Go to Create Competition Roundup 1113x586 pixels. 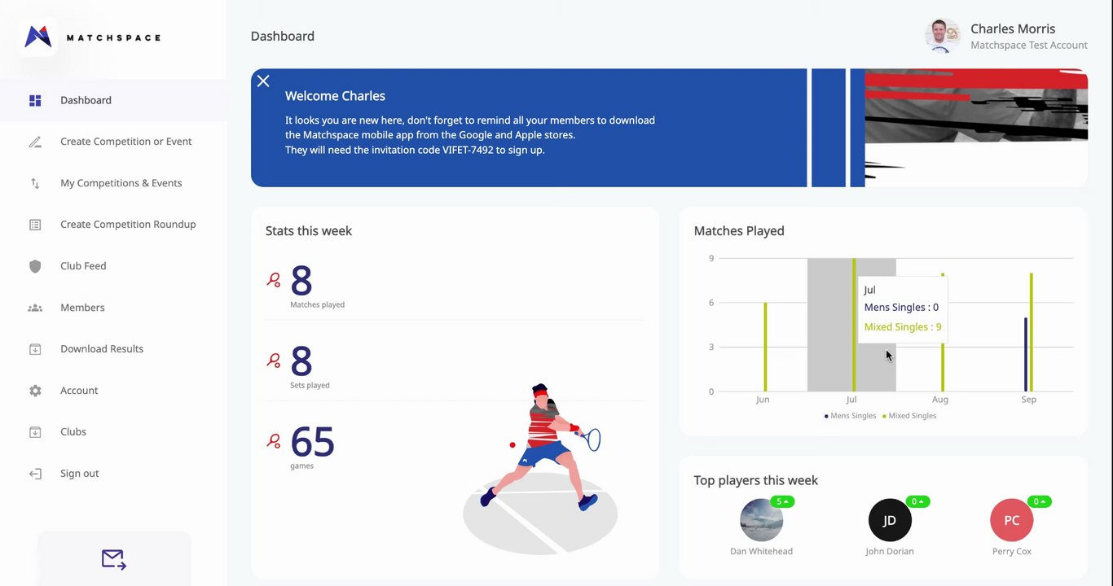(x=128, y=225)
